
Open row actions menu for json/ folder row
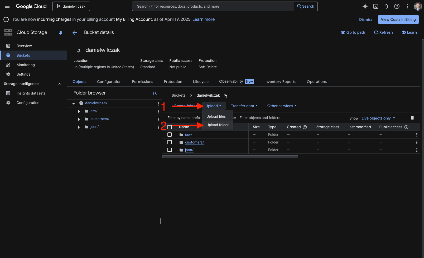pyautogui.click(x=417, y=150)
